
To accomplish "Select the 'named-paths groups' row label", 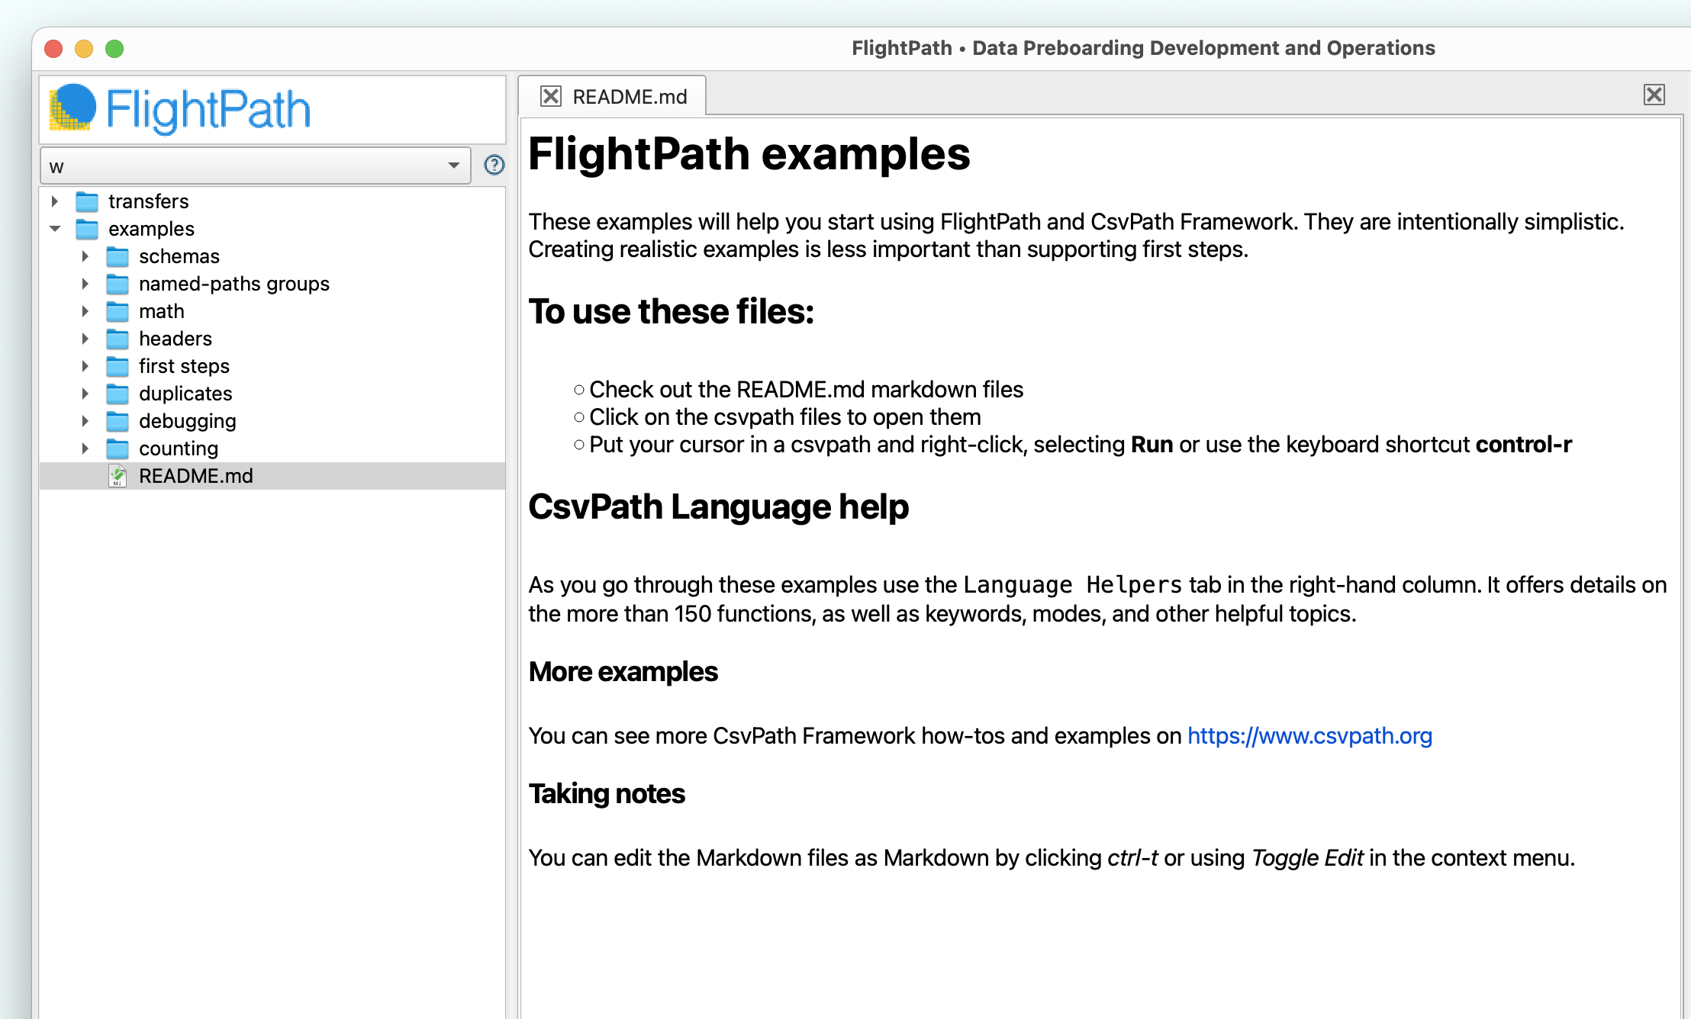I will [x=234, y=284].
